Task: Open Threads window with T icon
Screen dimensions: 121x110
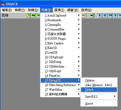Action: coord(115,15)
